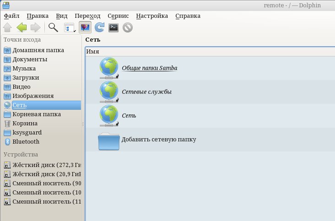Click Общие папки Samba globe icon

coord(109,68)
